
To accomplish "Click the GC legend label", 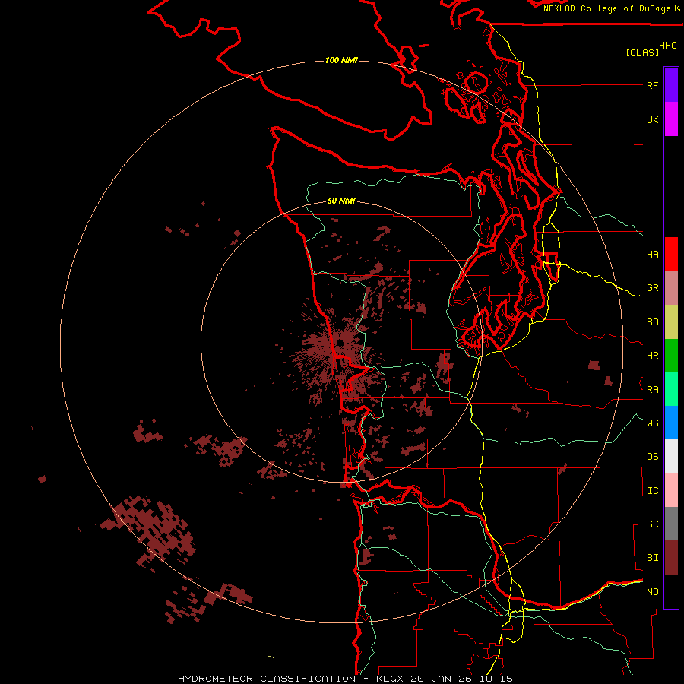I will (652, 524).
